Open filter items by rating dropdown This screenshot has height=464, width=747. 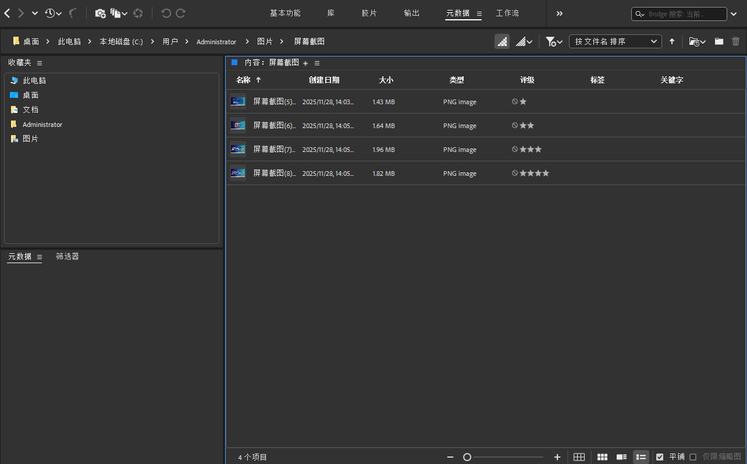click(x=554, y=41)
